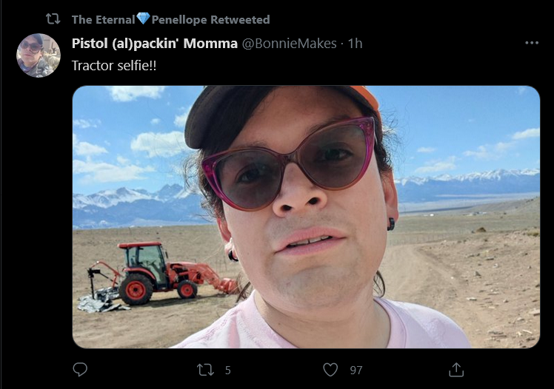Screen dimensions: 554x389
Task: Enlarge the tractor selfie photo
Action: coord(306,217)
